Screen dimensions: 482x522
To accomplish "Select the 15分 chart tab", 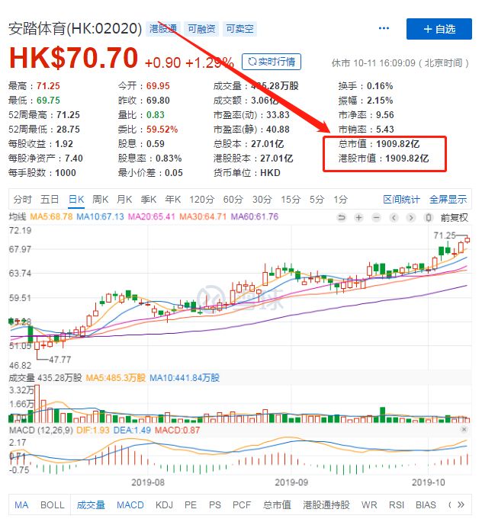I will pos(291,200).
